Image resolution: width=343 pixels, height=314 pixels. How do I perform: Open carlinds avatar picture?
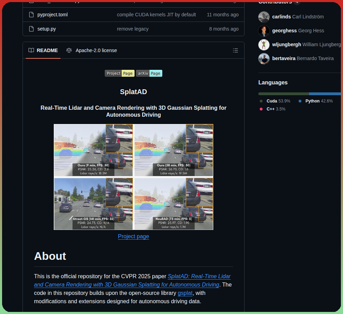[x=264, y=17]
